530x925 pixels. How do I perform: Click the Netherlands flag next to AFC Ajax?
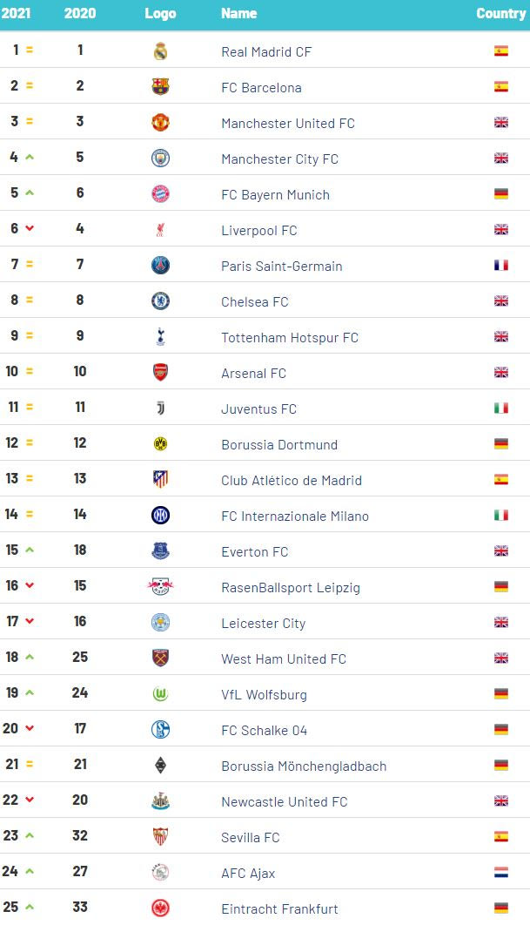(x=501, y=873)
